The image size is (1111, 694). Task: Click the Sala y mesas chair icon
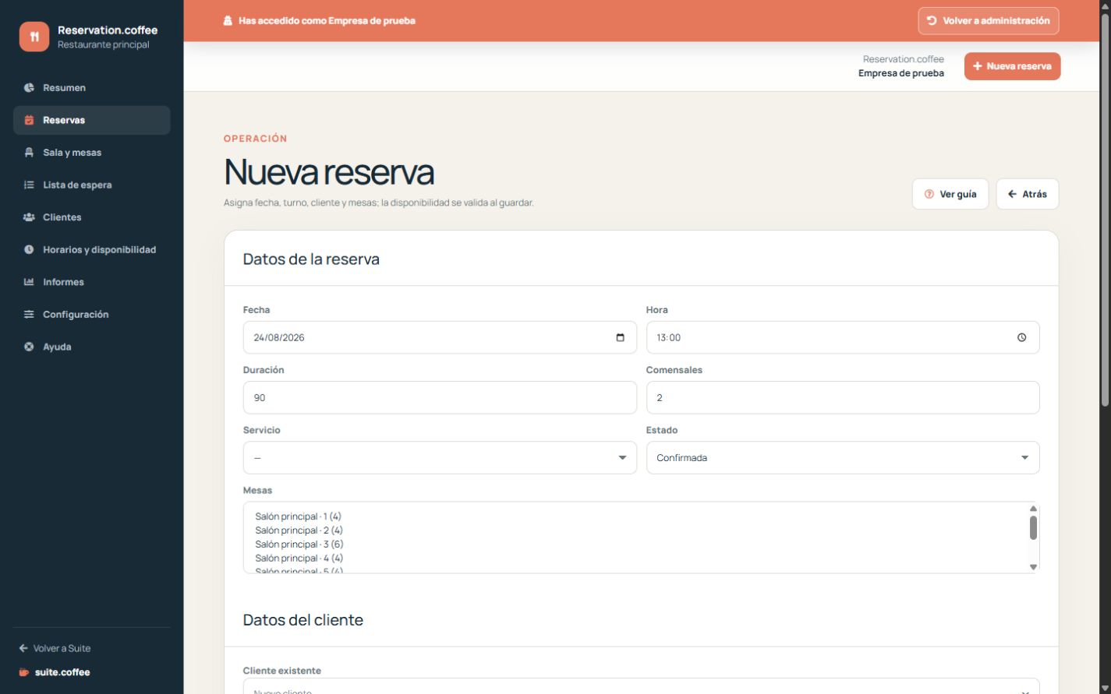click(29, 153)
